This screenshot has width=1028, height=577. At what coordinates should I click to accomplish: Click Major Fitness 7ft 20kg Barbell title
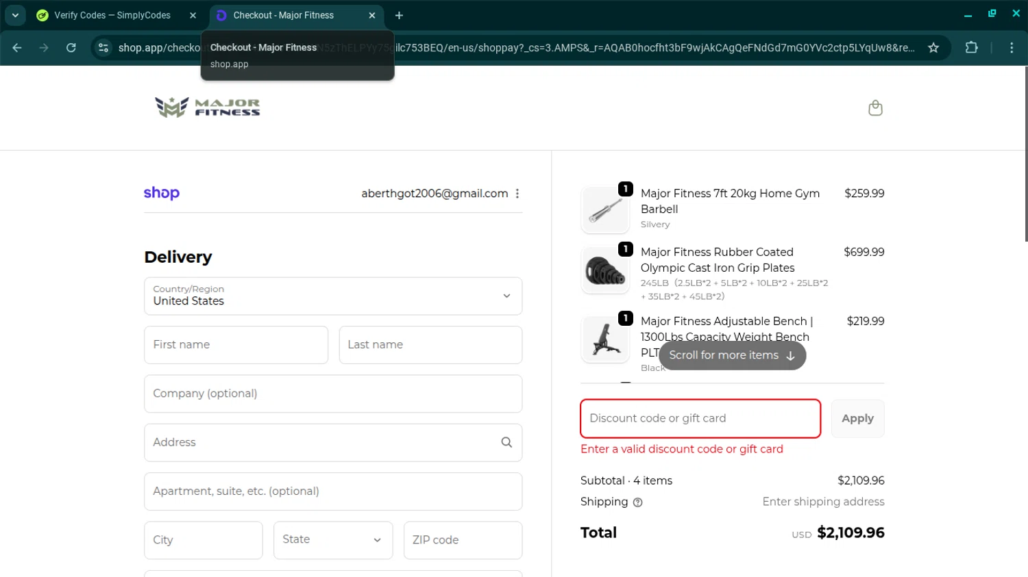click(x=730, y=201)
